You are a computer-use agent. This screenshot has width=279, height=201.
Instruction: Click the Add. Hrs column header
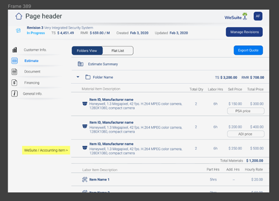pyautogui.click(x=233, y=170)
